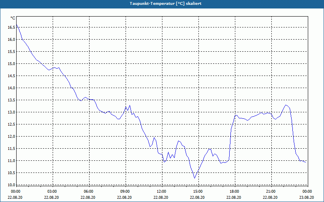This screenshot has height=202, width=324.
Task: Select the 22.08.20 date under 21:00
Action: coord(270,198)
